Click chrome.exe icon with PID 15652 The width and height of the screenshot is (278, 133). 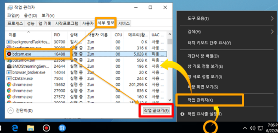tap(9, 85)
